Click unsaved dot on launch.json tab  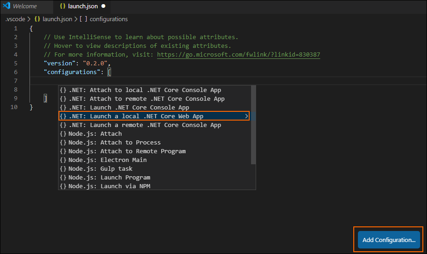pyautogui.click(x=103, y=6)
